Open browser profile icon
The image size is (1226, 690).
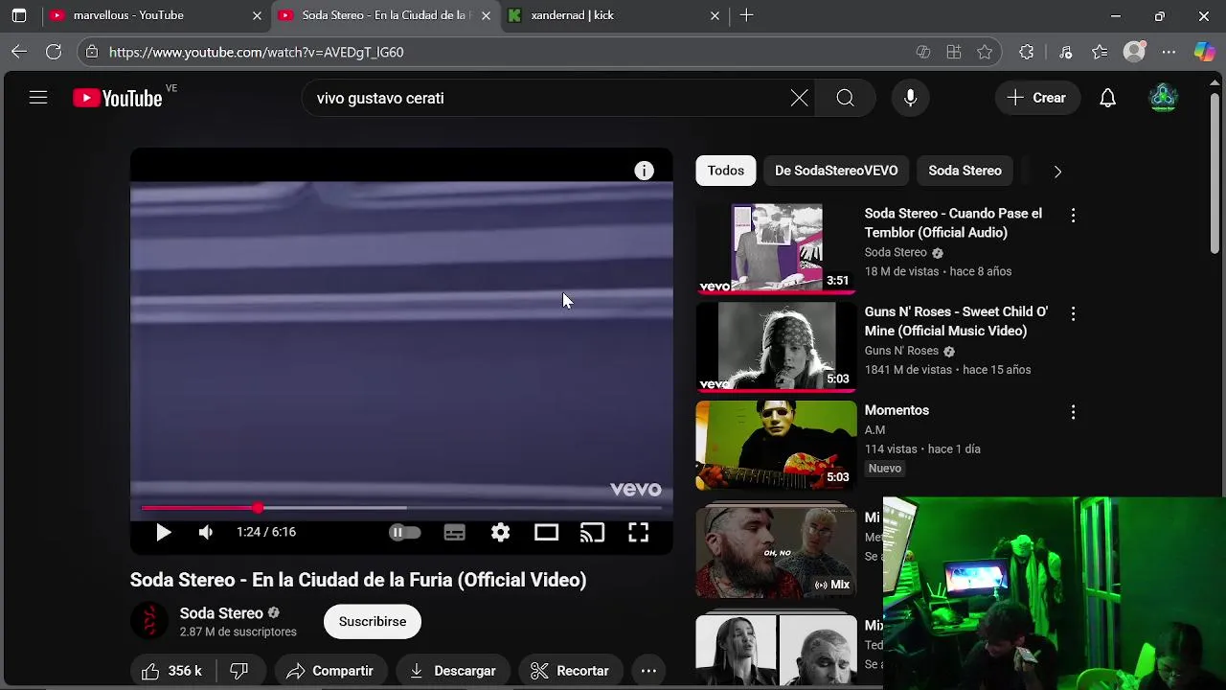[x=1134, y=52]
